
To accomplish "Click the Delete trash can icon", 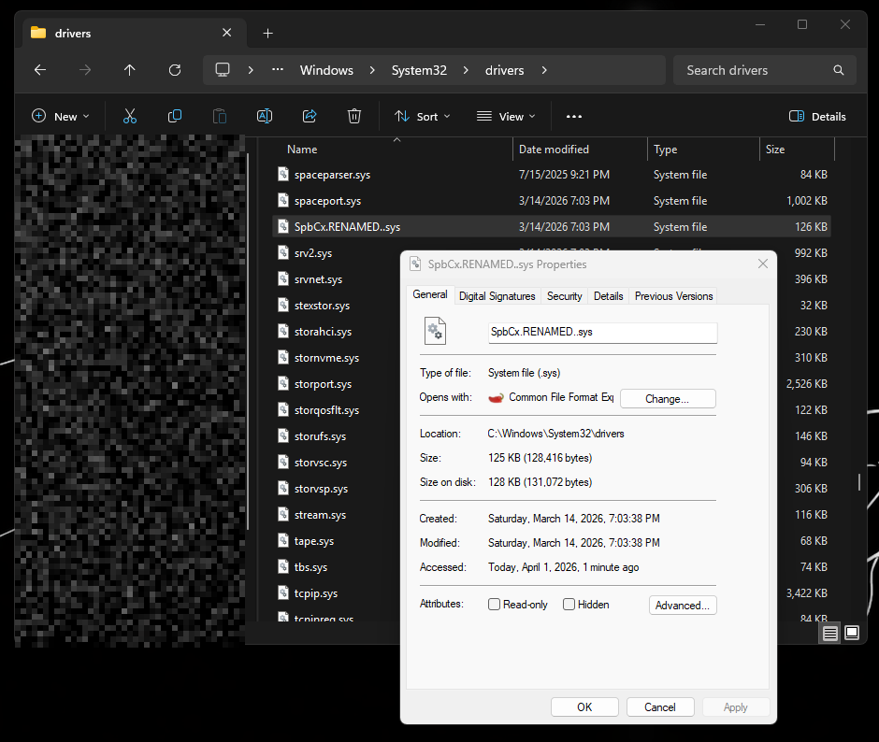I will [354, 116].
